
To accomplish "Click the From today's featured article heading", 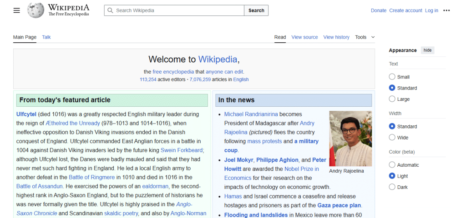I will [x=65, y=100].
